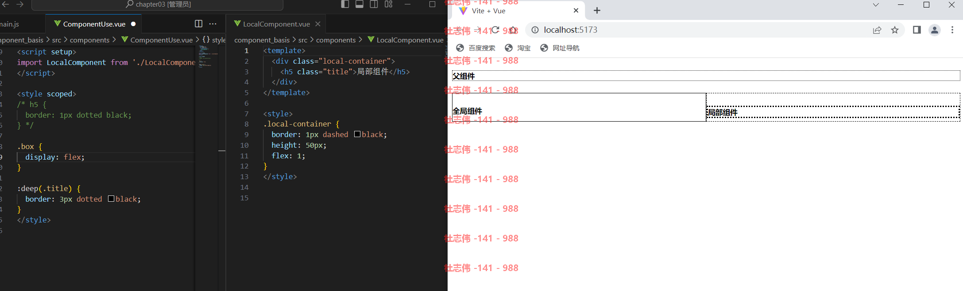The height and width of the screenshot is (291, 963).
Task: Open Chrome tab search chevron
Action: (x=876, y=5)
